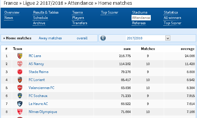Click the AS Nancy club crest icon
This screenshot has width=197, height=118.
coord(20,64)
